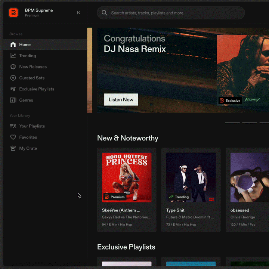Open Favorites in the library

(x=45, y=137)
